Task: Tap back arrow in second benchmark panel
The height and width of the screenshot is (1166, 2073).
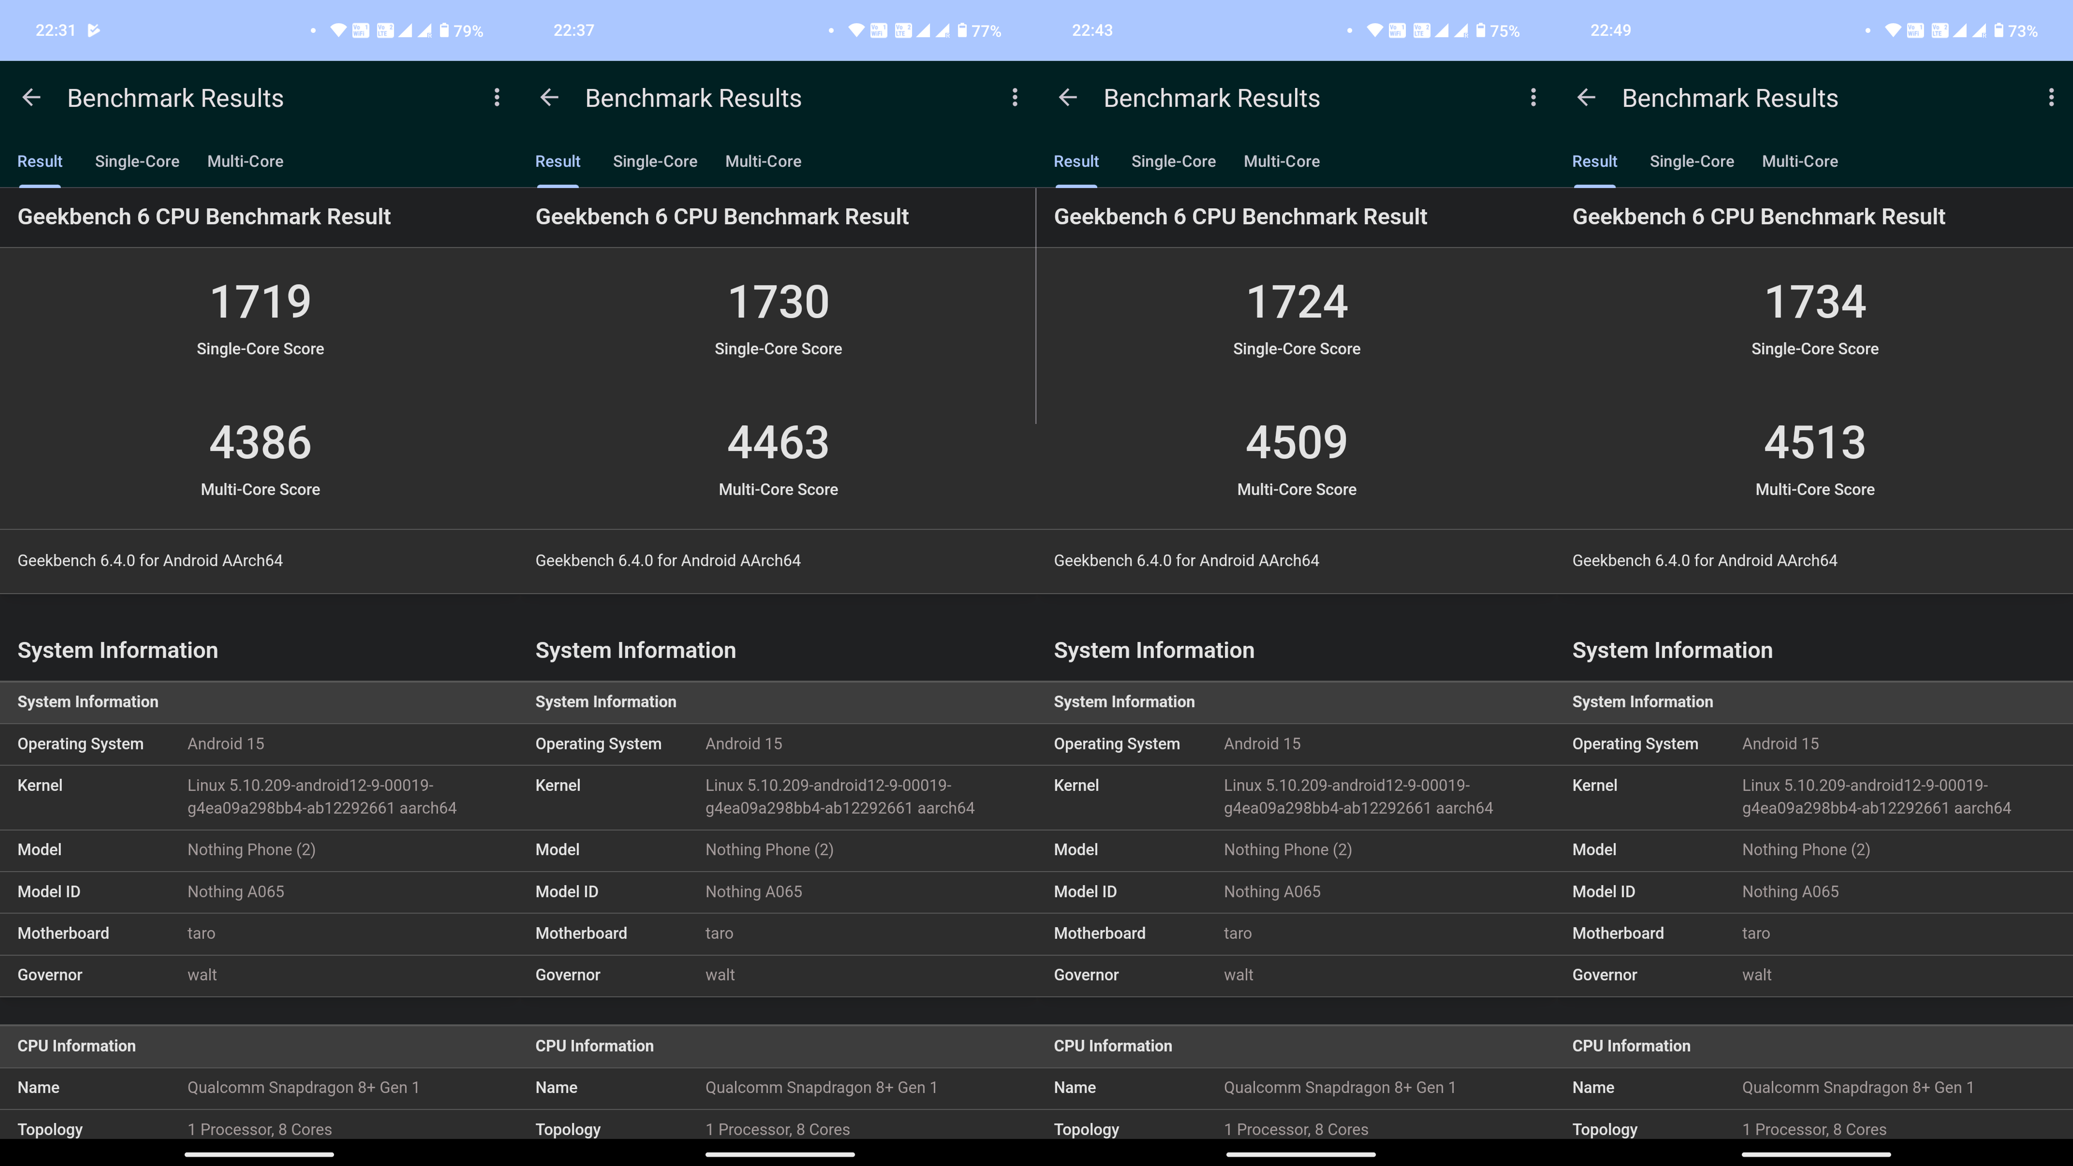Action: pyautogui.click(x=550, y=98)
